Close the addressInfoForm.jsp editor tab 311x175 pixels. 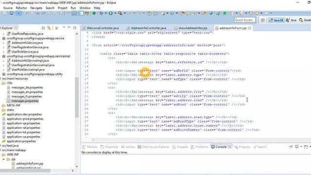point(250,28)
